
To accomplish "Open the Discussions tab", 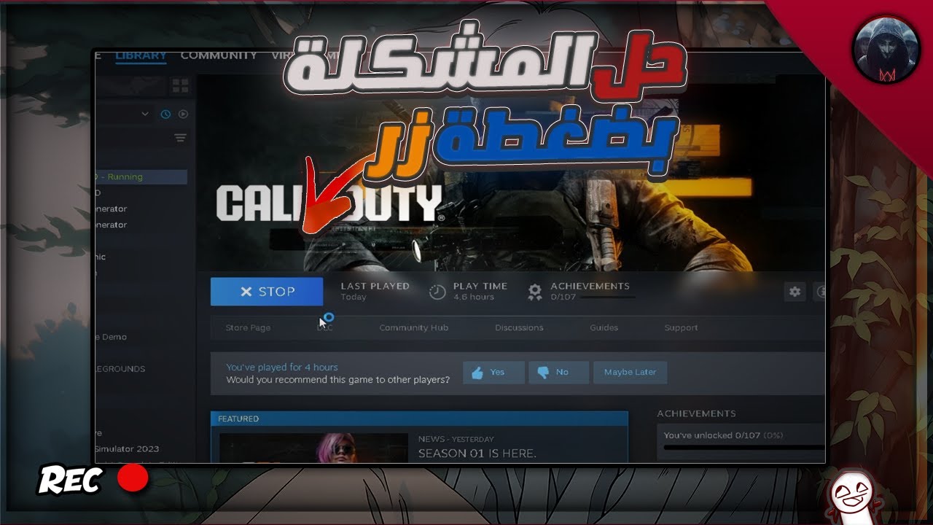I will click(519, 328).
